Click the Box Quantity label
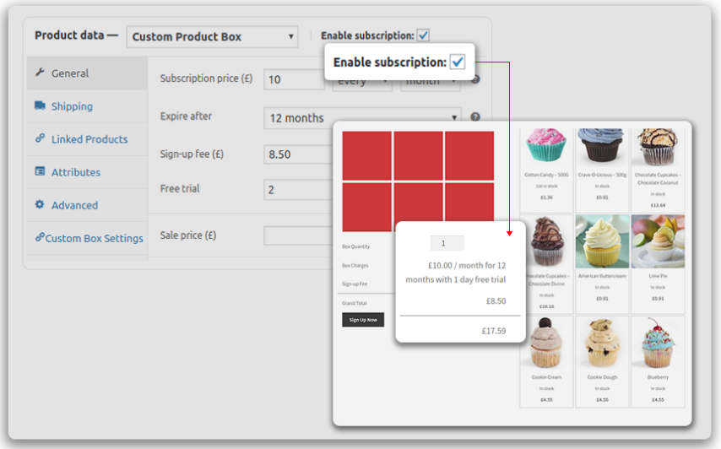 coord(355,246)
